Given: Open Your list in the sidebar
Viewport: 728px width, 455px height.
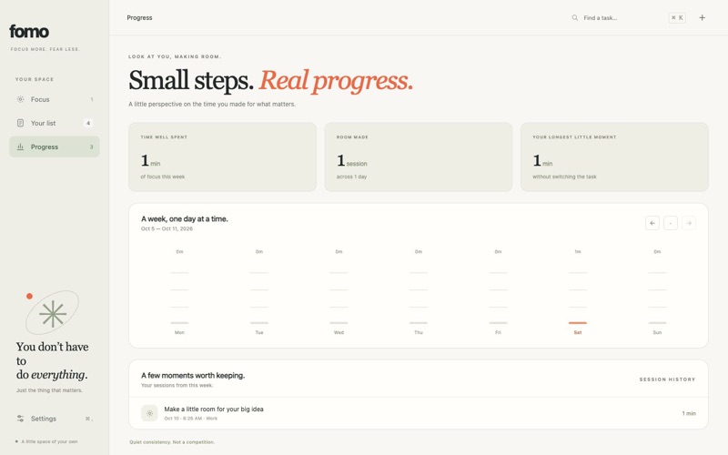Looking at the screenshot, I should tap(55, 123).
